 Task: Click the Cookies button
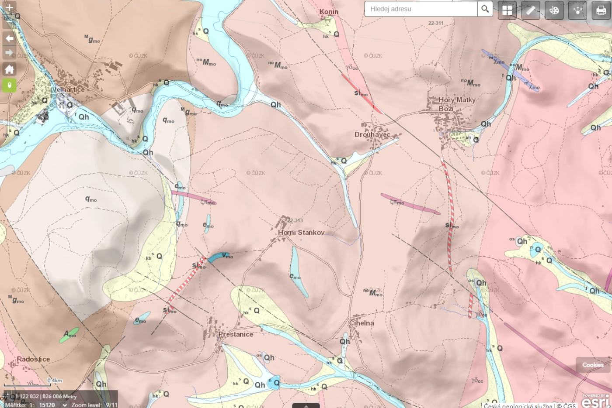coord(593,365)
